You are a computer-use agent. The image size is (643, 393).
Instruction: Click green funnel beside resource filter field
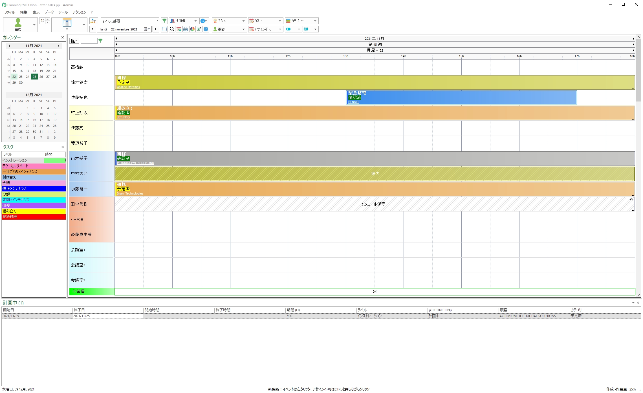coord(100,41)
